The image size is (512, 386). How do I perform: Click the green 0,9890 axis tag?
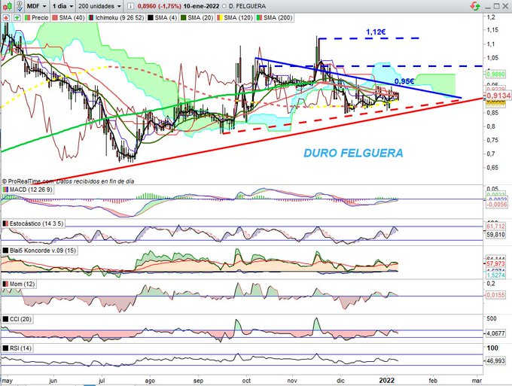pos(496,74)
